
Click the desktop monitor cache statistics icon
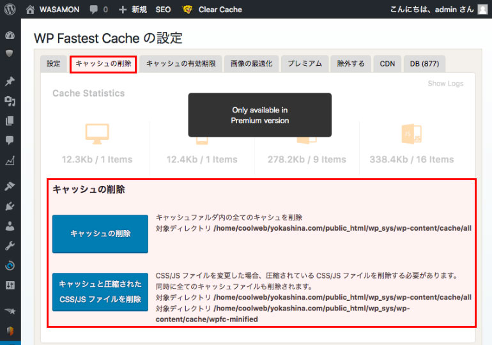[x=97, y=134]
